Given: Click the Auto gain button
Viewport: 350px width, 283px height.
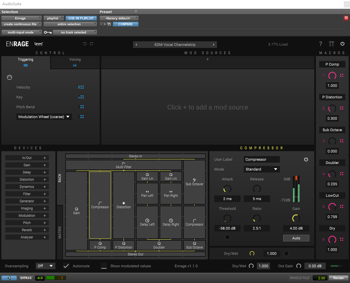Looking at the screenshot, I should click(x=296, y=238).
